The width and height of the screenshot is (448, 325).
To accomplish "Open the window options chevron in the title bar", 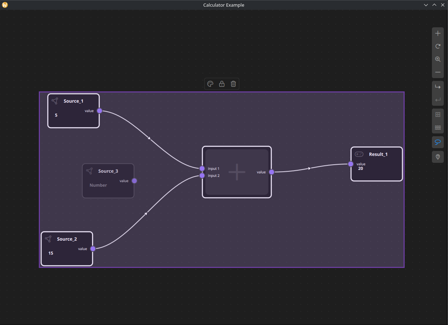I will tap(426, 5).
